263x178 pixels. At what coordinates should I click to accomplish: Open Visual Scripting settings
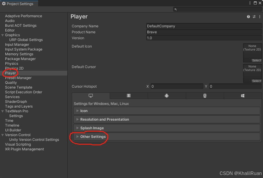[x=18, y=144]
